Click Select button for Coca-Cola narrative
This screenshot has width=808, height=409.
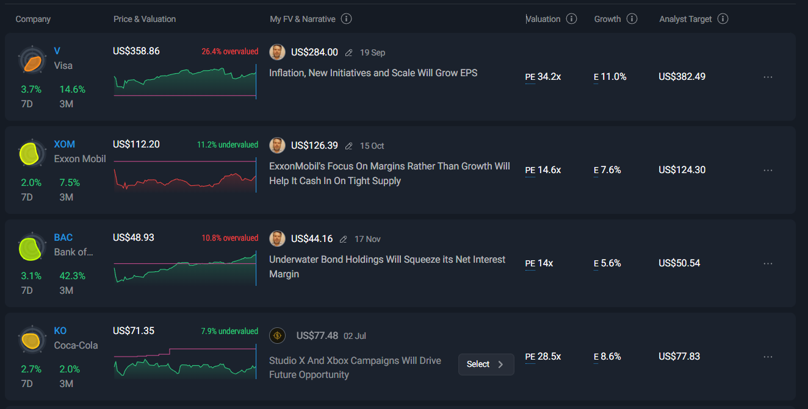pos(486,365)
